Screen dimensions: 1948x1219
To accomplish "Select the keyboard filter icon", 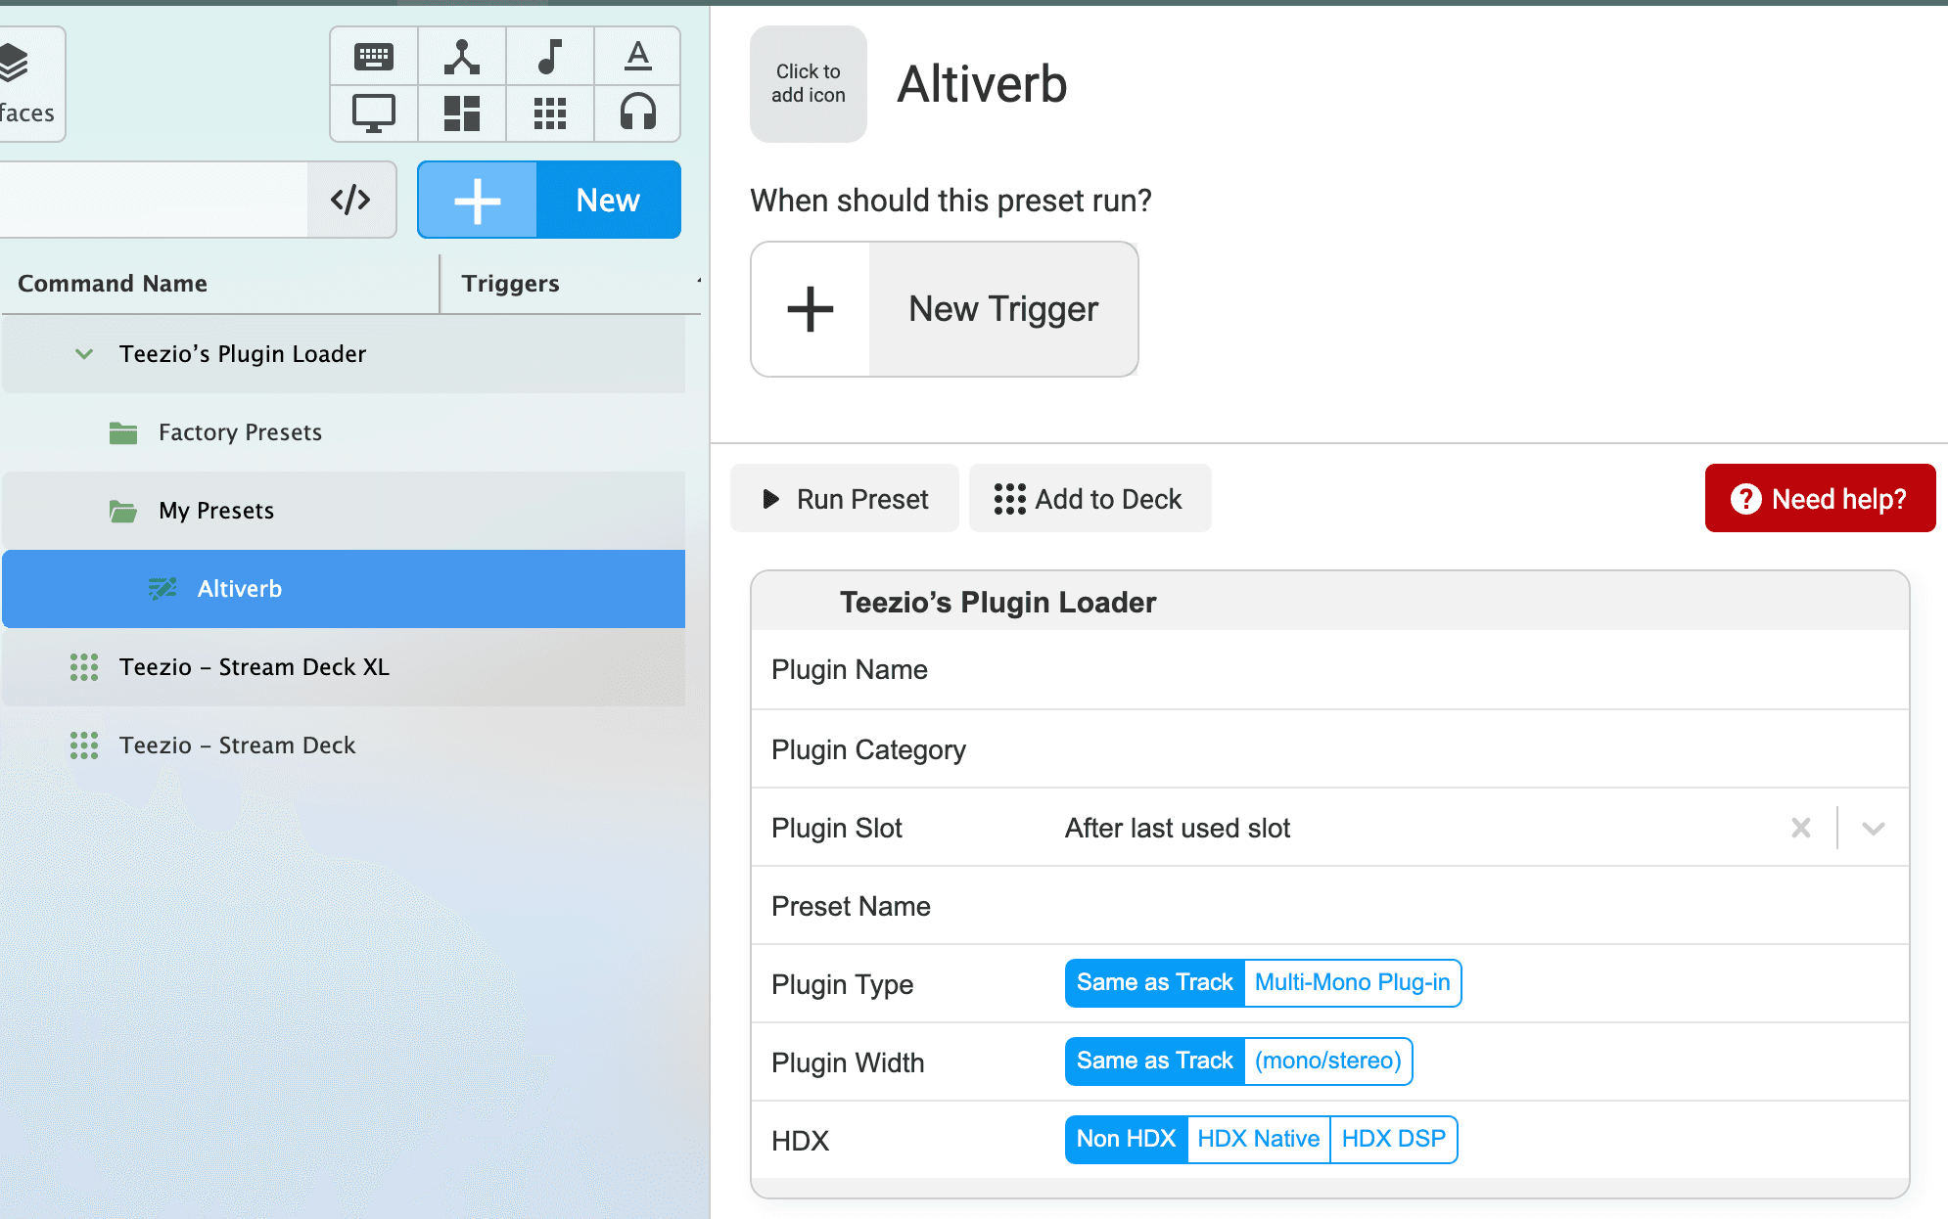I will [x=374, y=57].
